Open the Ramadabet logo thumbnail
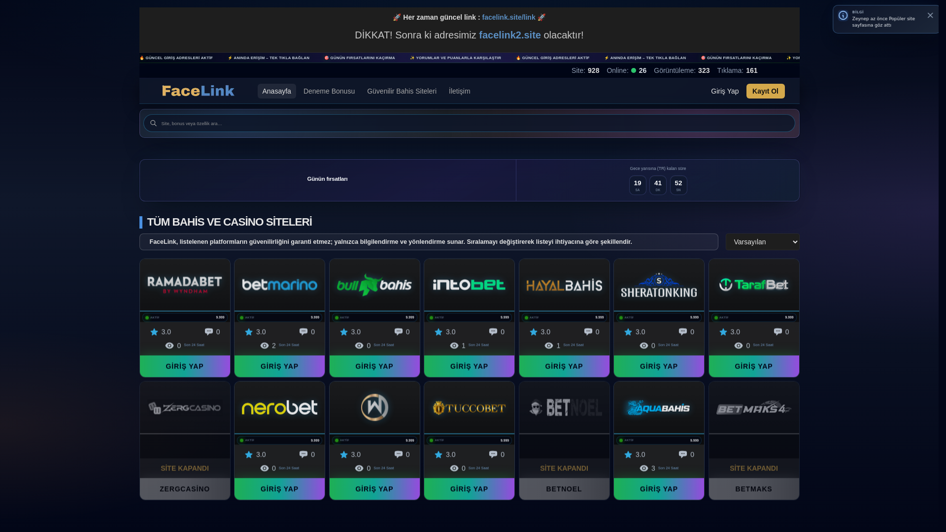The image size is (946, 532). 185,285
